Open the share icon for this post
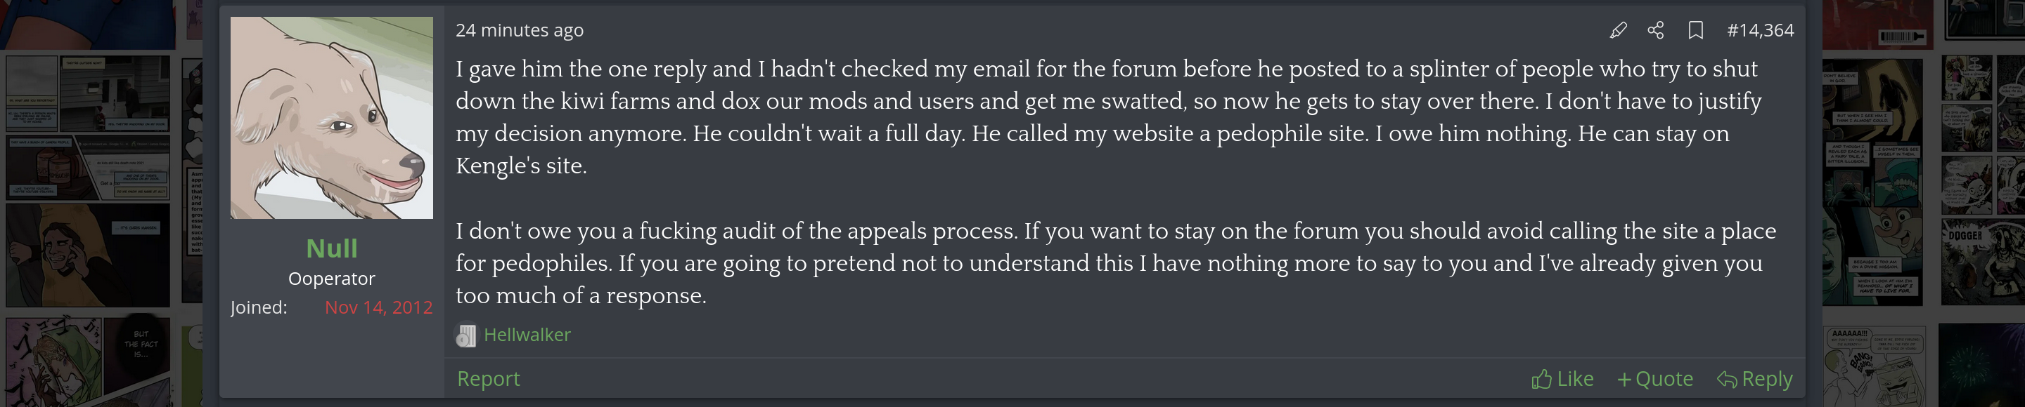Viewport: 2025px width, 407px height. (1656, 31)
